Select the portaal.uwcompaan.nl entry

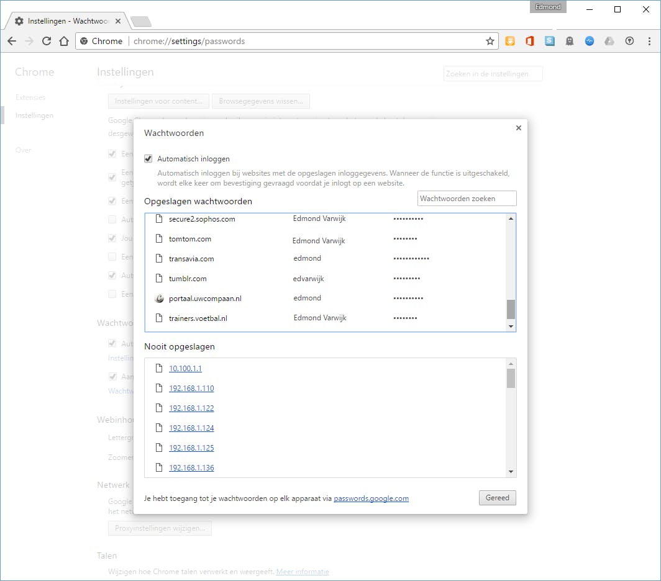point(326,299)
